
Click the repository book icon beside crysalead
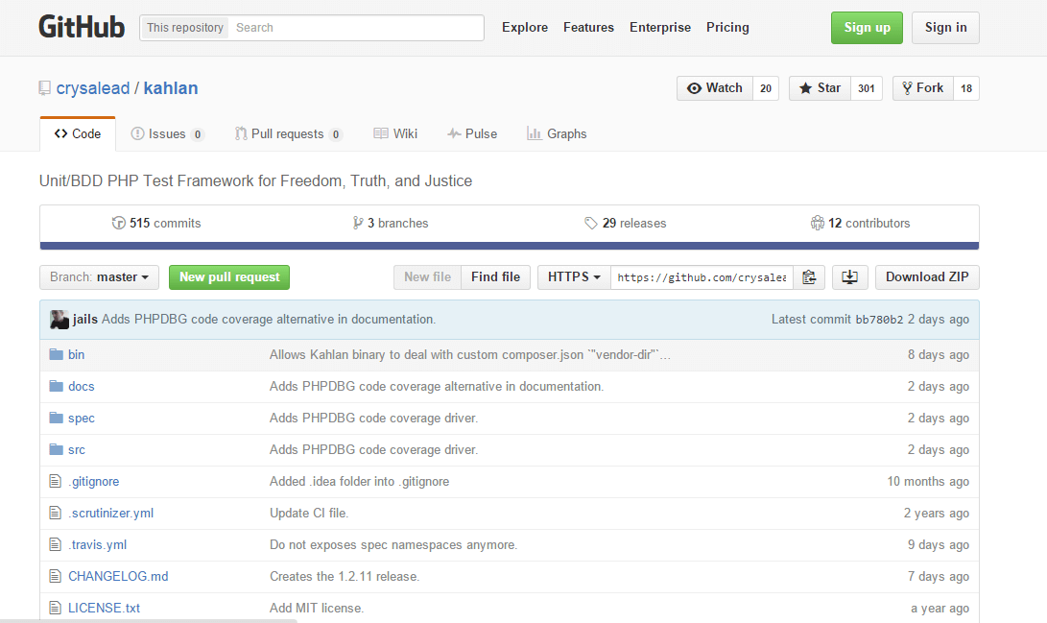point(45,88)
